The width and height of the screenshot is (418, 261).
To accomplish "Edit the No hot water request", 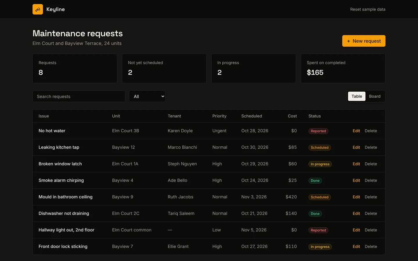I will click(x=356, y=131).
